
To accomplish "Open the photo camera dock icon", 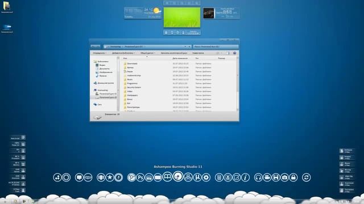I will coord(284,177).
